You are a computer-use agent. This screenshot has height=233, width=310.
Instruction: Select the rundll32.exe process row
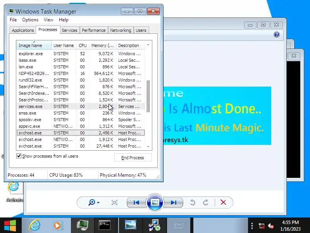81,80
